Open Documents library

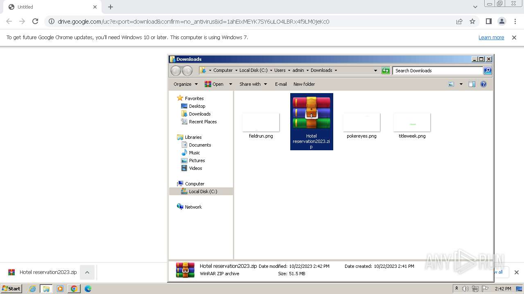[x=200, y=145]
